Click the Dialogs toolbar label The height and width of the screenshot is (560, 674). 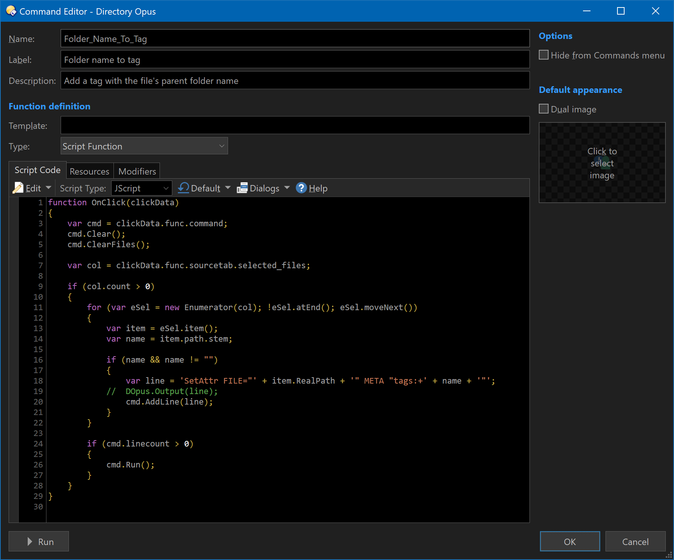[x=264, y=188]
